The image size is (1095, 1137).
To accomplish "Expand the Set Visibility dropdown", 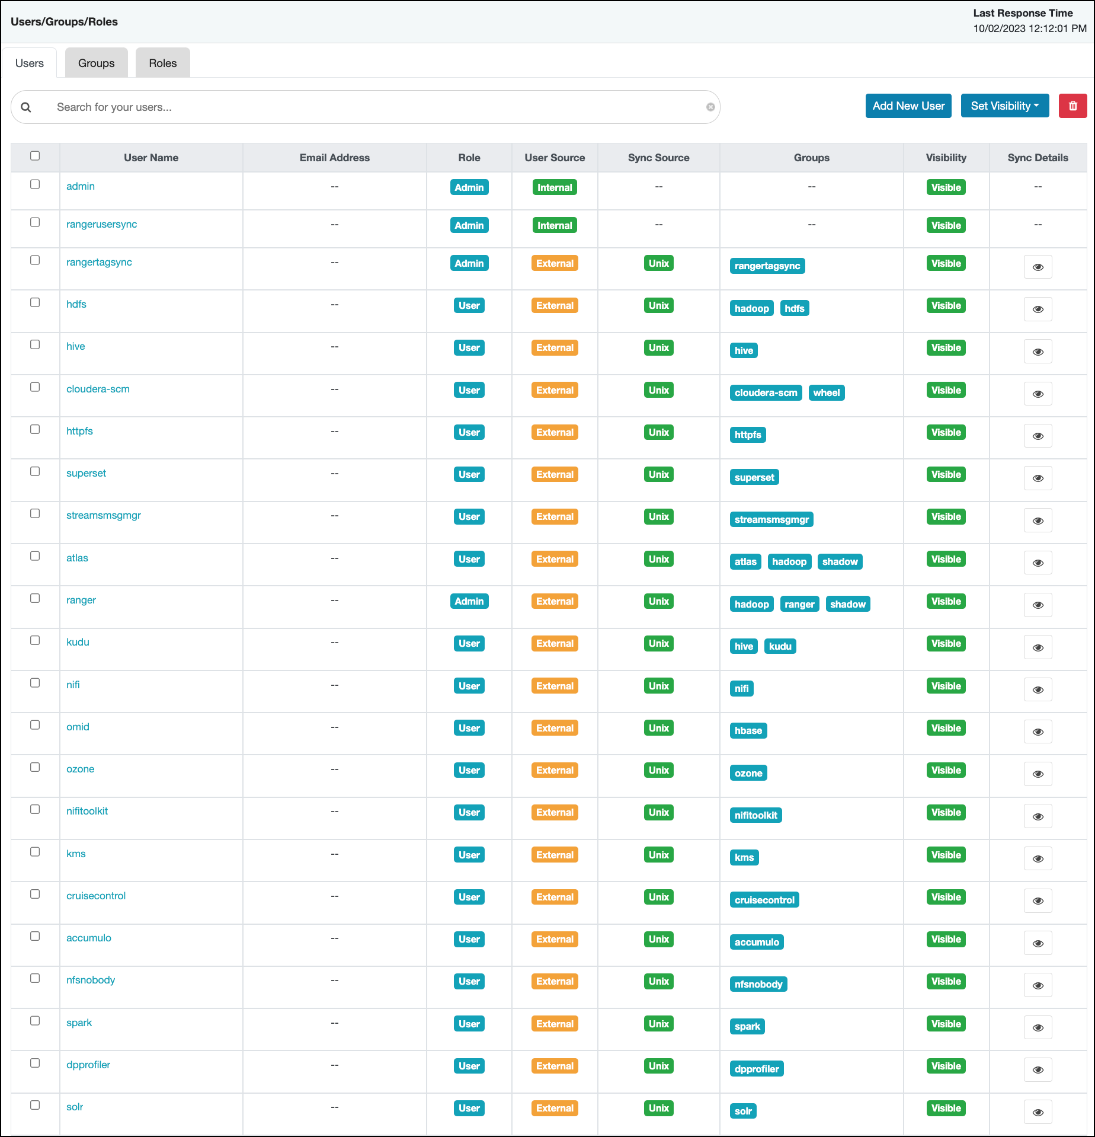I will (x=1004, y=106).
